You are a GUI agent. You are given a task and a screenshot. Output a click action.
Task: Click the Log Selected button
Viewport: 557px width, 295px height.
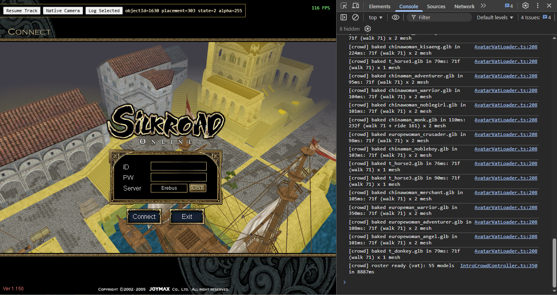(x=104, y=11)
